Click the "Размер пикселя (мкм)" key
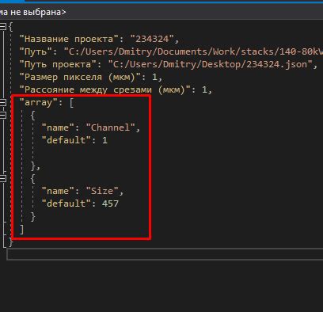This screenshot has width=323, height=312. (80, 77)
